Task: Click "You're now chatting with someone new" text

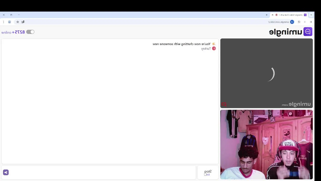Action: (x=182, y=44)
